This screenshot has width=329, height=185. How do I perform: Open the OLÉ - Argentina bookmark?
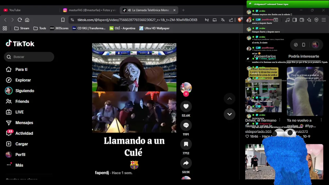pos(122,28)
